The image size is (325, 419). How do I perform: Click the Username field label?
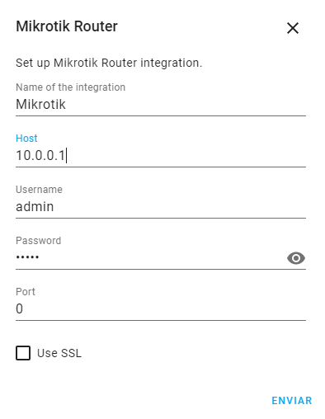39,190
